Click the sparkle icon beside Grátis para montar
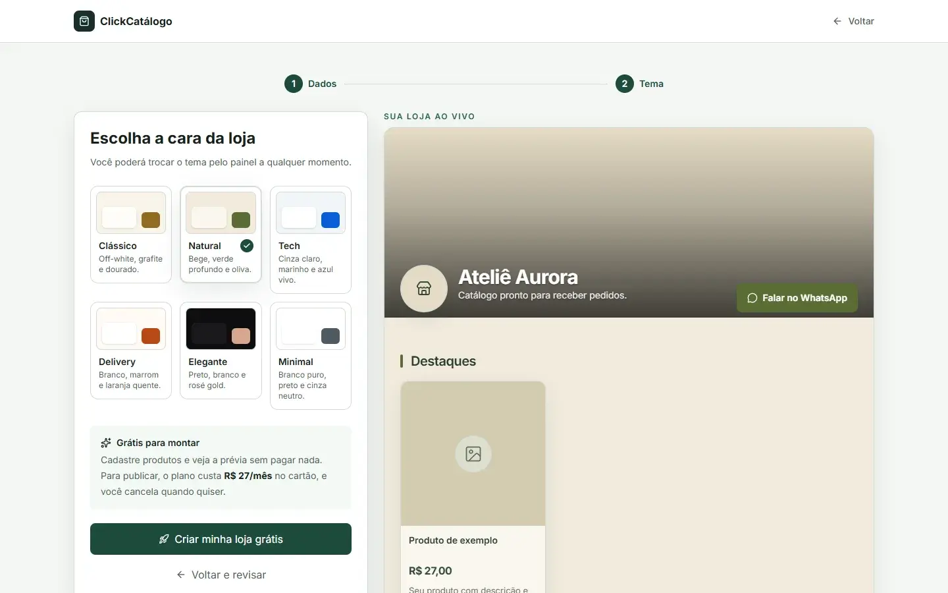 coord(106,443)
